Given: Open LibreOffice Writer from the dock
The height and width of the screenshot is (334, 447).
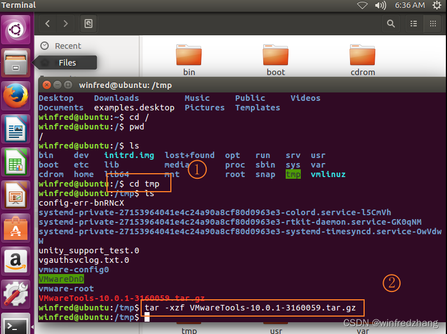Looking at the screenshot, I should 16,129.
